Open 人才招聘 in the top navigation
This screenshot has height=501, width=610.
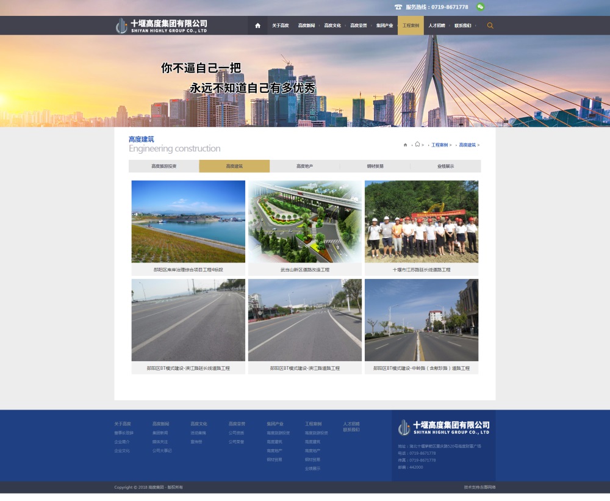click(437, 26)
